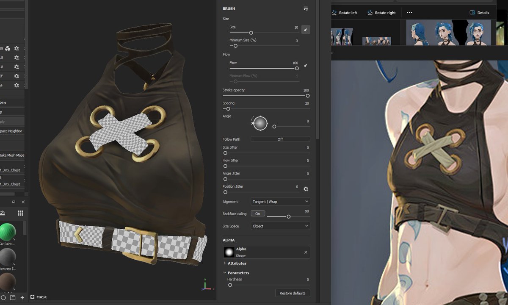Click the 'pace Neighbor' list entry
This screenshot has height=305, width=508.
(x=12, y=131)
